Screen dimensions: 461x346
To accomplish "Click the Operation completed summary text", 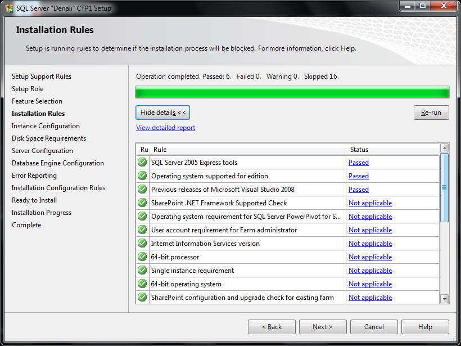I will 237,77.
